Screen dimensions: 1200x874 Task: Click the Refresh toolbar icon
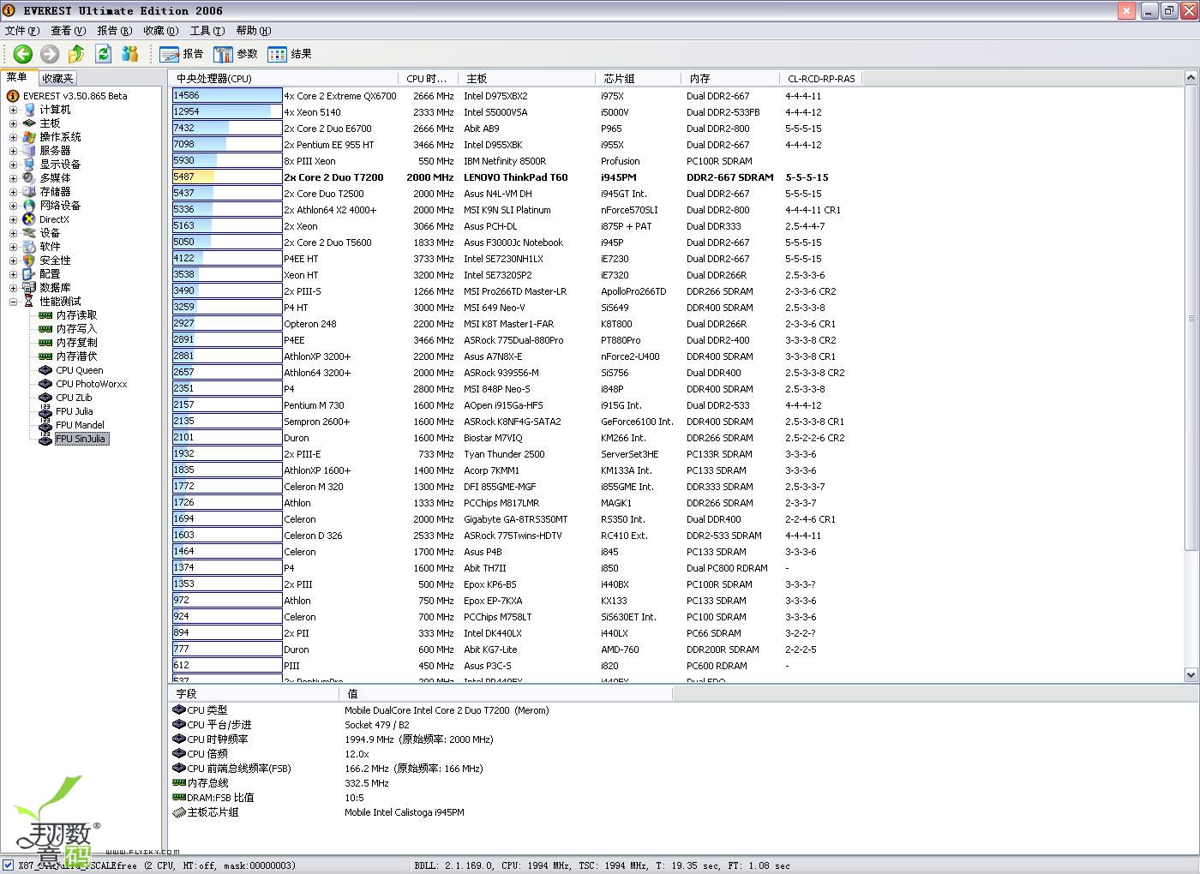[x=103, y=54]
